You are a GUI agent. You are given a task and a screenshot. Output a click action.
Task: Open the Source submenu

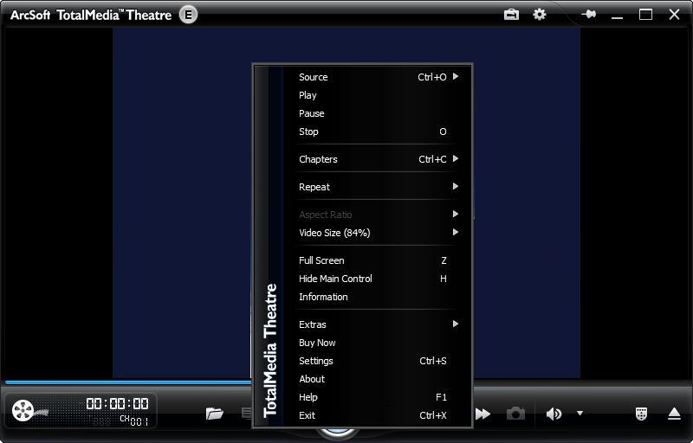379,77
